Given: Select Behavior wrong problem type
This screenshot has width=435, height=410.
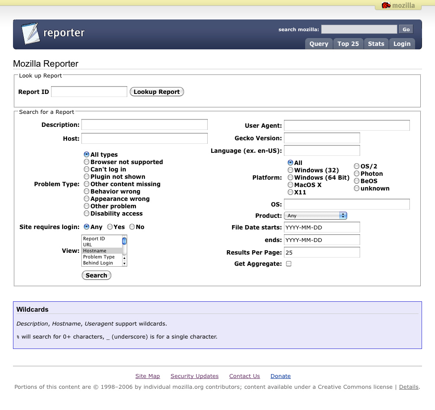Looking at the screenshot, I should (87, 191).
